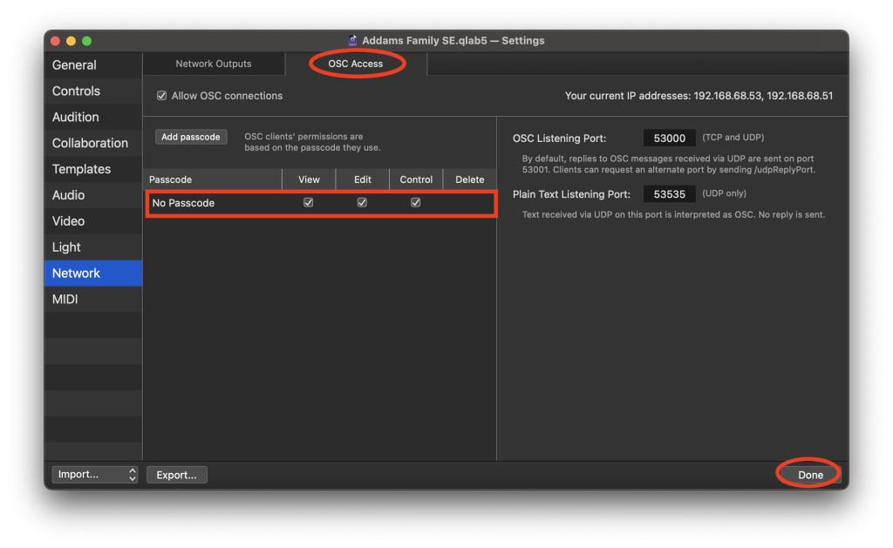Click the "(TCP and UDP)" label
Viewport: 893px width, 548px height.
(x=733, y=137)
